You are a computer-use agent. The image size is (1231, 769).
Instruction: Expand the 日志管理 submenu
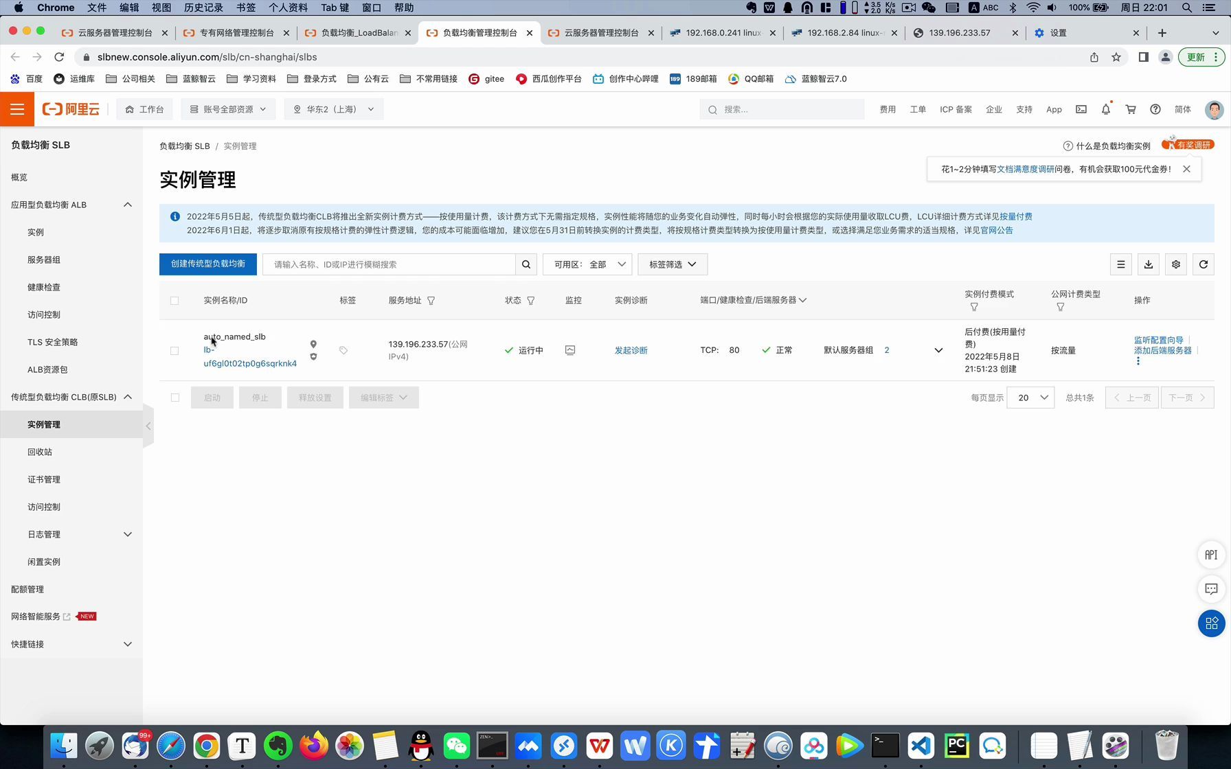point(128,534)
